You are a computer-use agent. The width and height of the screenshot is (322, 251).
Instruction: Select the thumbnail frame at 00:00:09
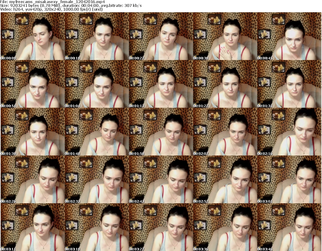[33, 36]
